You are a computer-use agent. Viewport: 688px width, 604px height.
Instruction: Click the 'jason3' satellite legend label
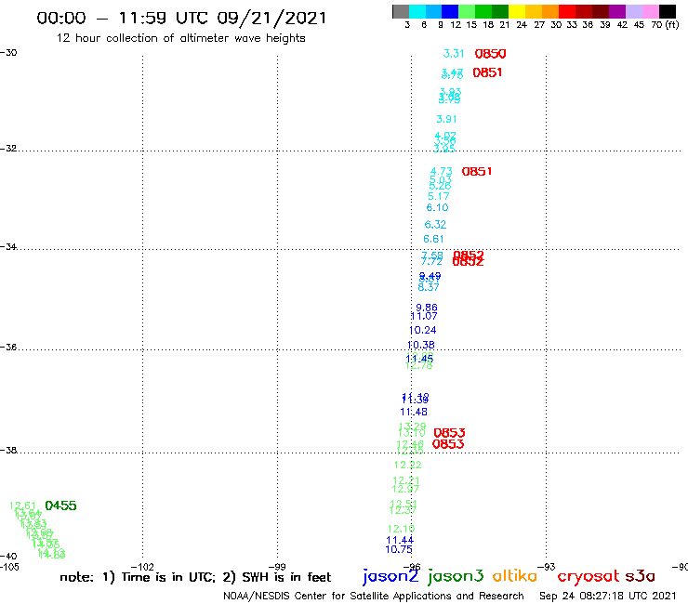coord(456,576)
